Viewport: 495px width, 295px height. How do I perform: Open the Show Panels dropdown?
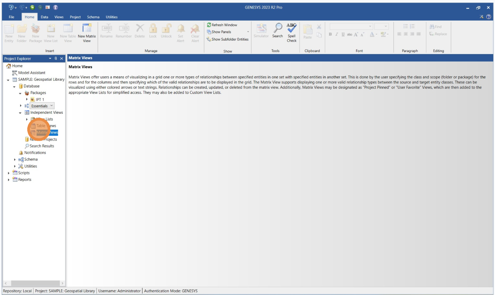248,32
